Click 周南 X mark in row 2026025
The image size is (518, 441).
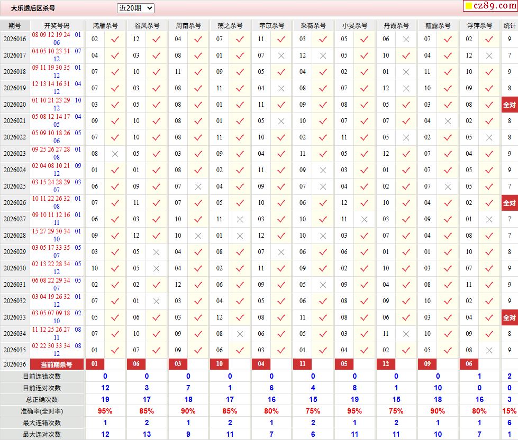click(198, 186)
